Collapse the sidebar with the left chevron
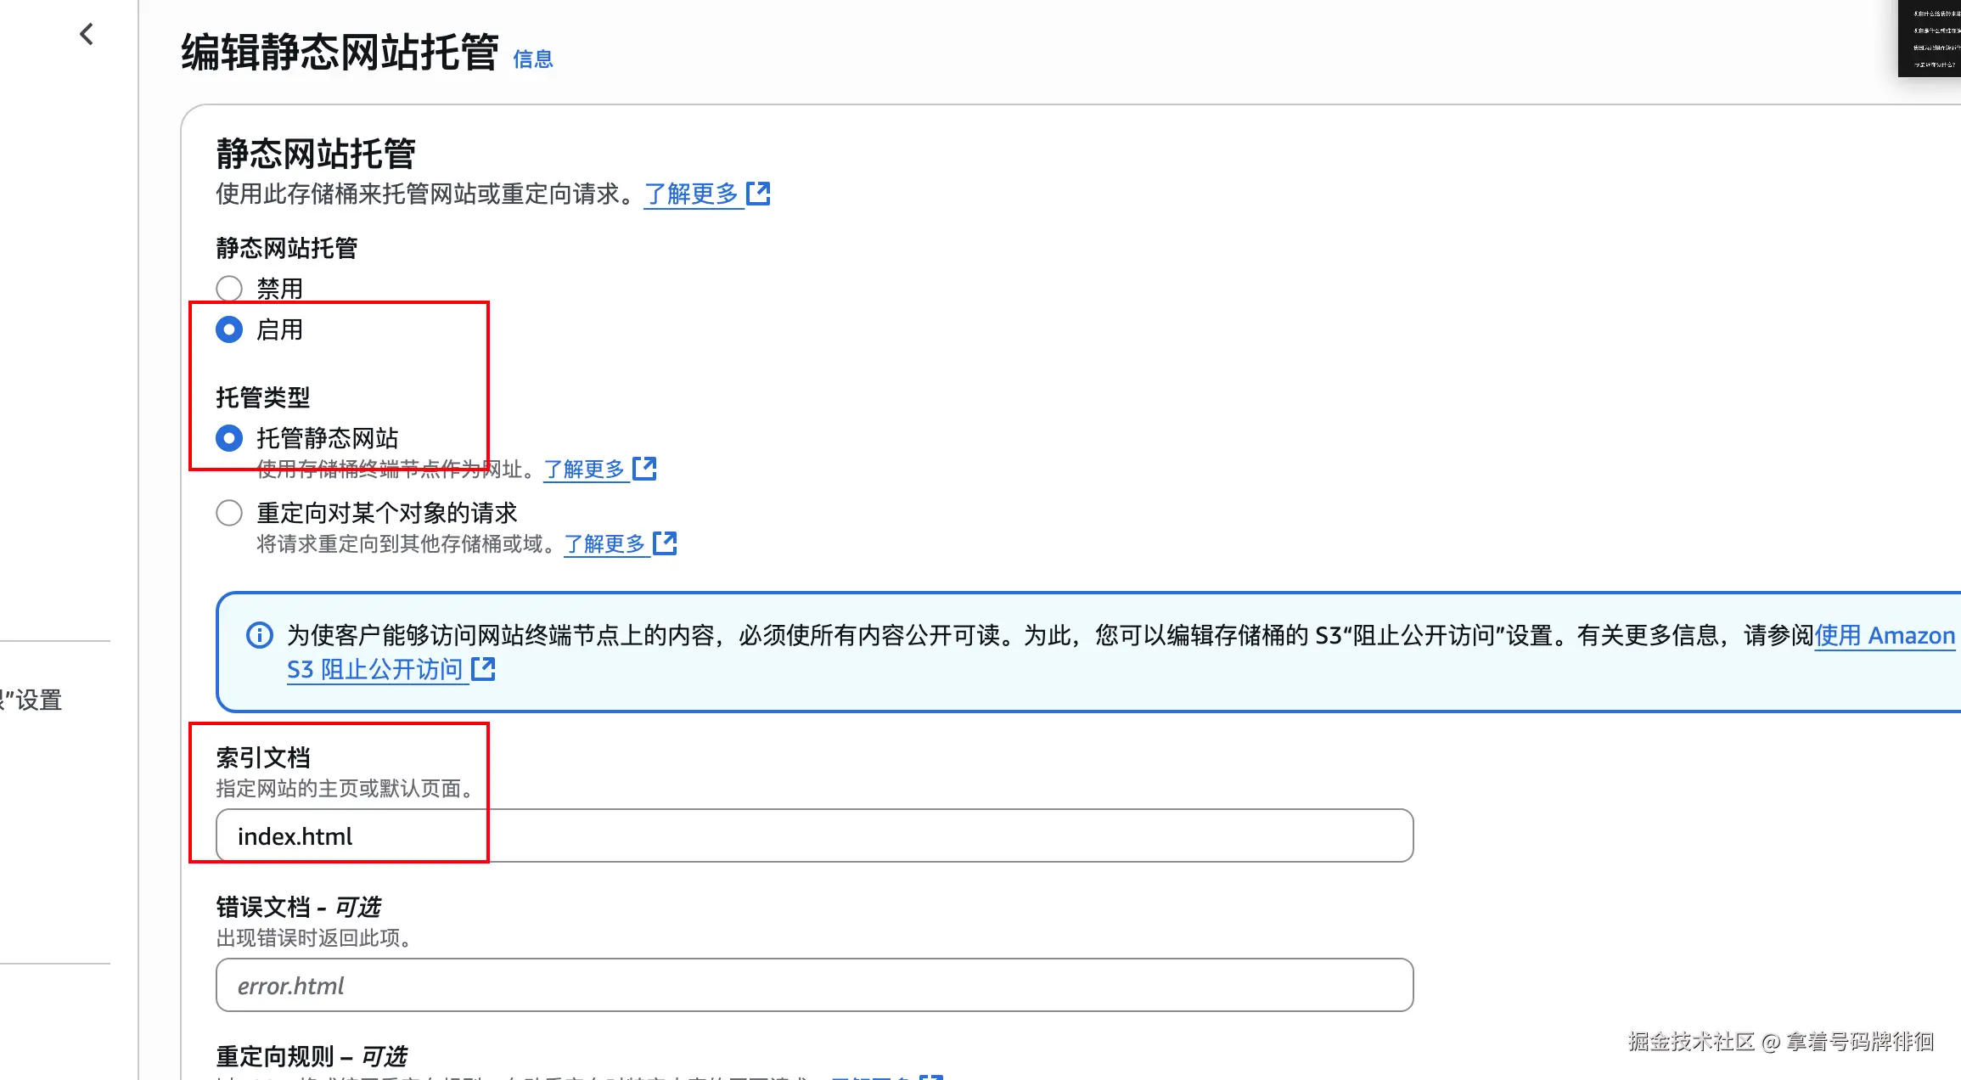The height and width of the screenshot is (1080, 1961). click(87, 34)
